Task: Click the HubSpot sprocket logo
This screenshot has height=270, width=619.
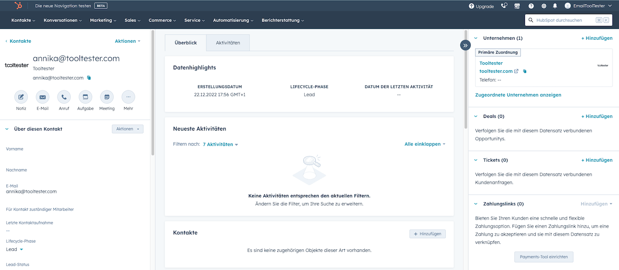Action: pos(18,6)
